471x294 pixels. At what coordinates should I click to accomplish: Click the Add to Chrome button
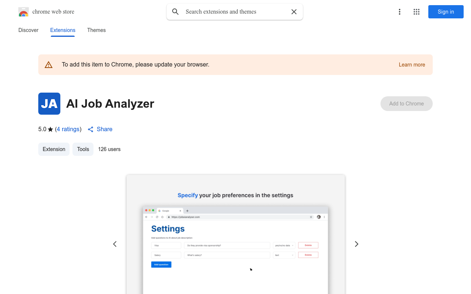pos(406,104)
